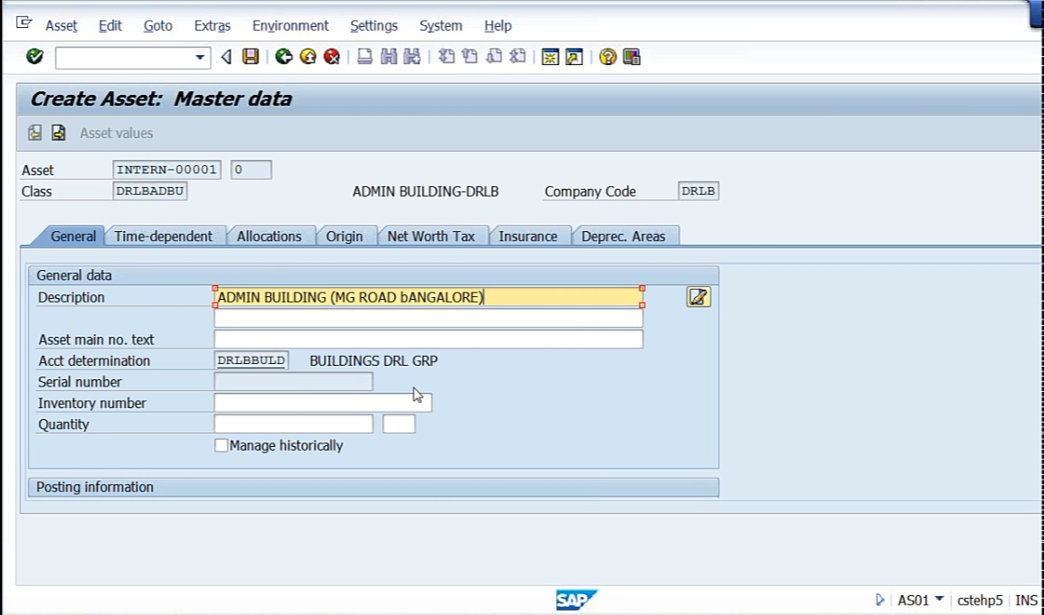Click the yellow-arrow page icon beside Asset values

[x=59, y=133]
